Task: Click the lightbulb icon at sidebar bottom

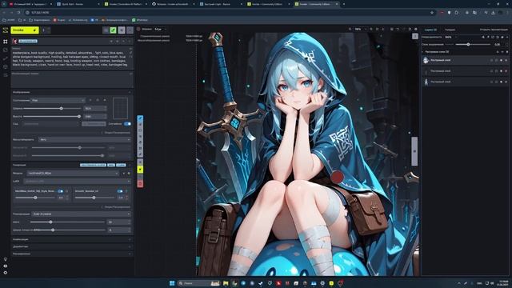Action: (6, 259)
